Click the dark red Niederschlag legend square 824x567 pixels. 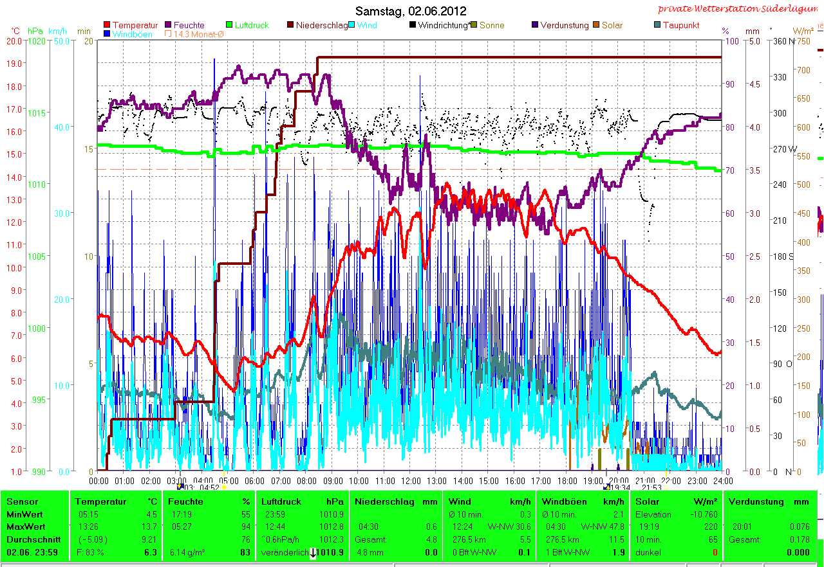pyautogui.click(x=290, y=26)
